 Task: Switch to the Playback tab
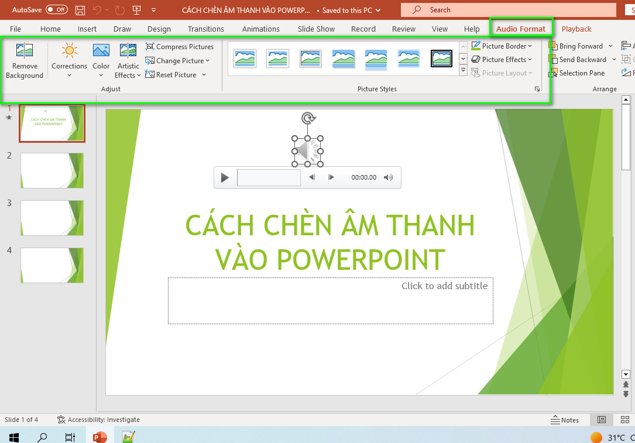(x=576, y=29)
